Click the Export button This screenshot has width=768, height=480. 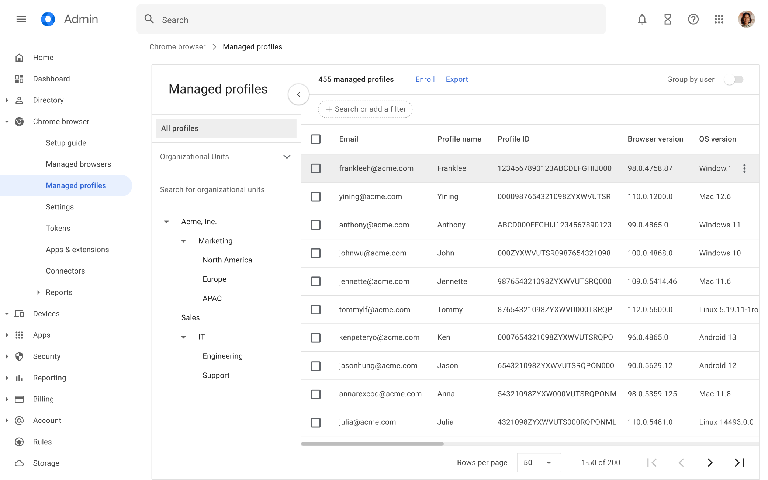click(457, 79)
